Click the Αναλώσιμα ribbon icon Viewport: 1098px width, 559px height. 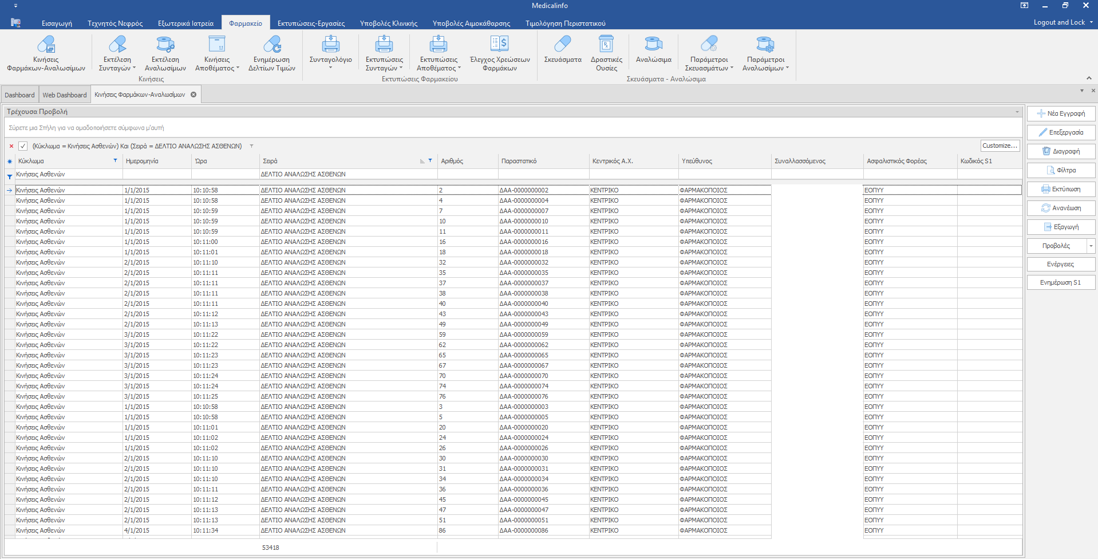653,45
